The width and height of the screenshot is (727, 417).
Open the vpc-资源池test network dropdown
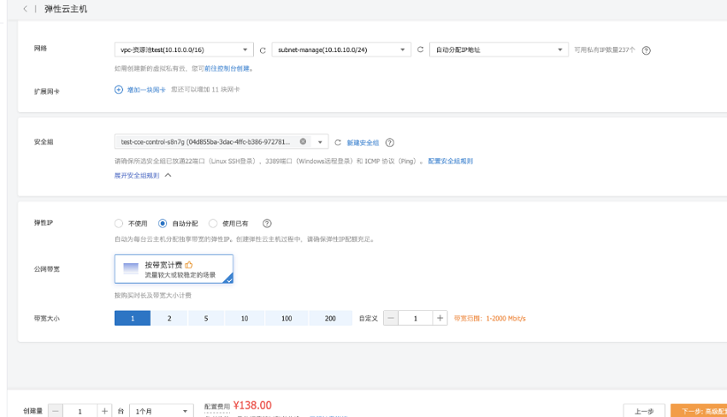coord(184,50)
